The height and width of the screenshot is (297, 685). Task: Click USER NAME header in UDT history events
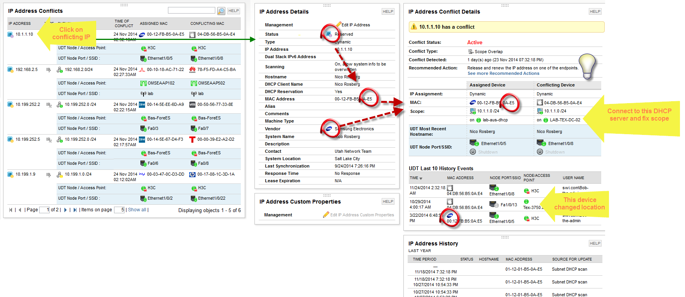point(573,178)
